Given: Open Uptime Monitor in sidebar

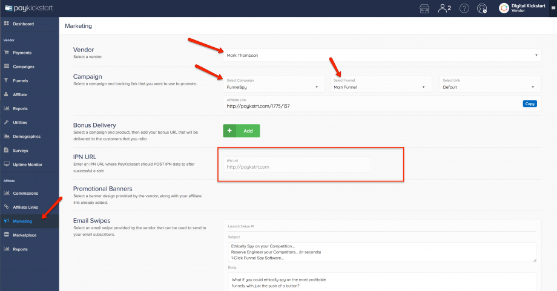Looking at the screenshot, I should pyautogui.click(x=29, y=165).
